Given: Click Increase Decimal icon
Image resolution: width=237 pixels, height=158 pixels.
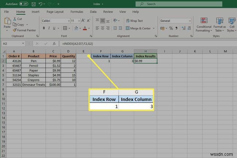Looking at the screenshot, I should (184, 28).
